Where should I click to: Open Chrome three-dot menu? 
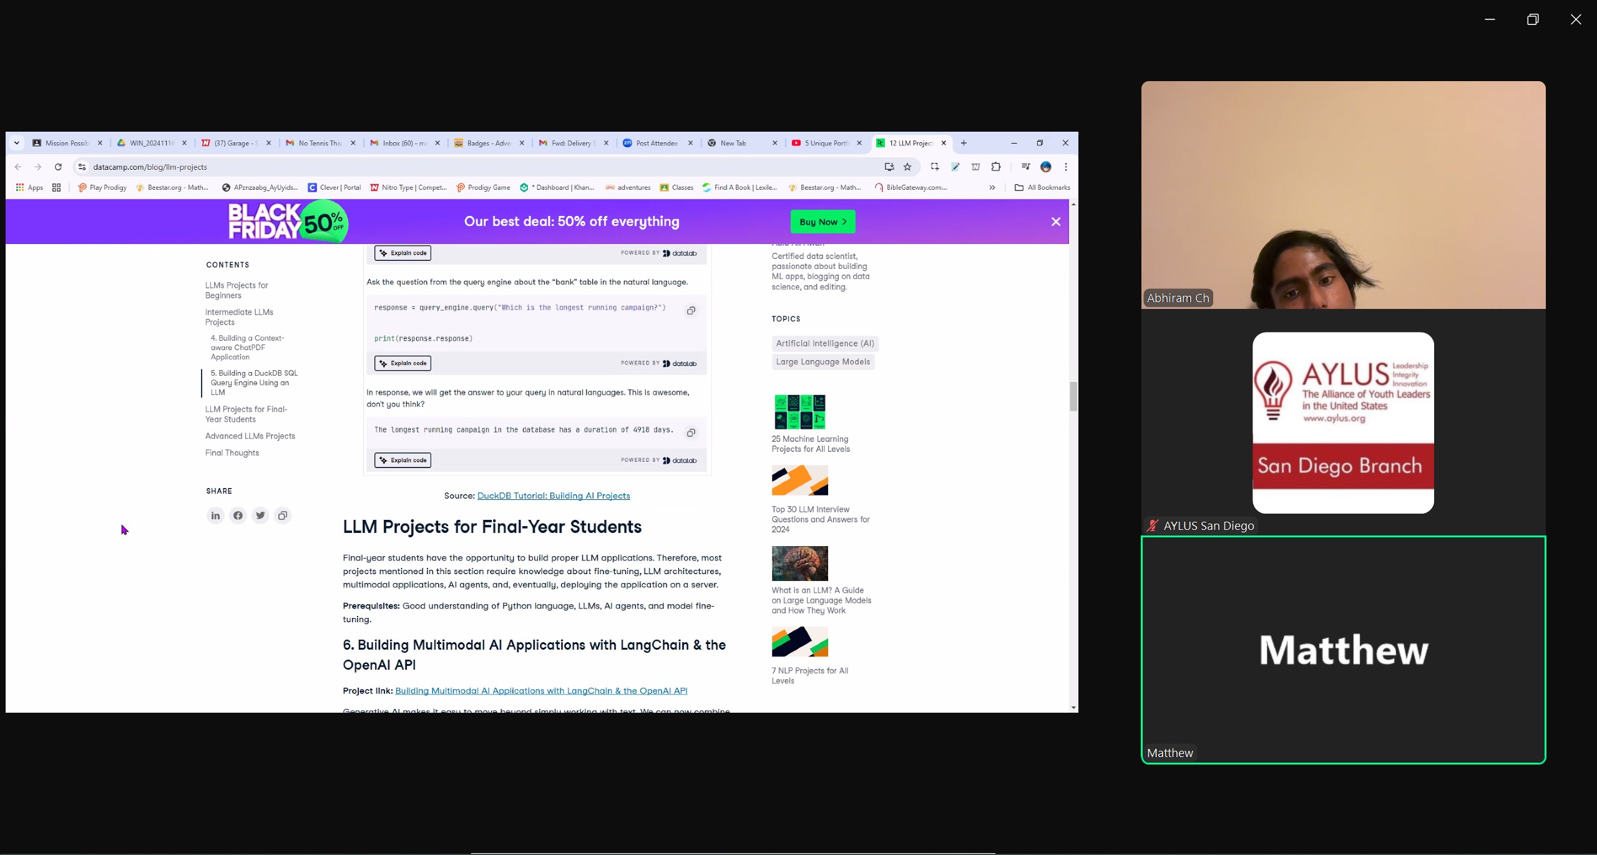point(1066,167)
